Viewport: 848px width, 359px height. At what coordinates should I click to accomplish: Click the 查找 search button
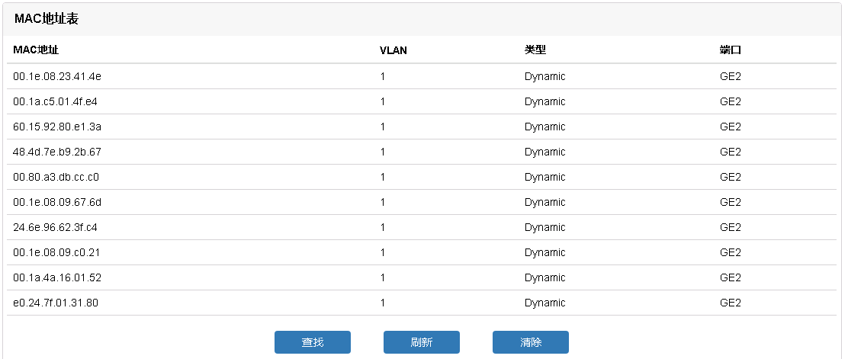[x=313, y=342]
